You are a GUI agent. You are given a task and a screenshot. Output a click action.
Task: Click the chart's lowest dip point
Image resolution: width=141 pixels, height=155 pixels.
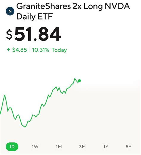coord(25,127)
